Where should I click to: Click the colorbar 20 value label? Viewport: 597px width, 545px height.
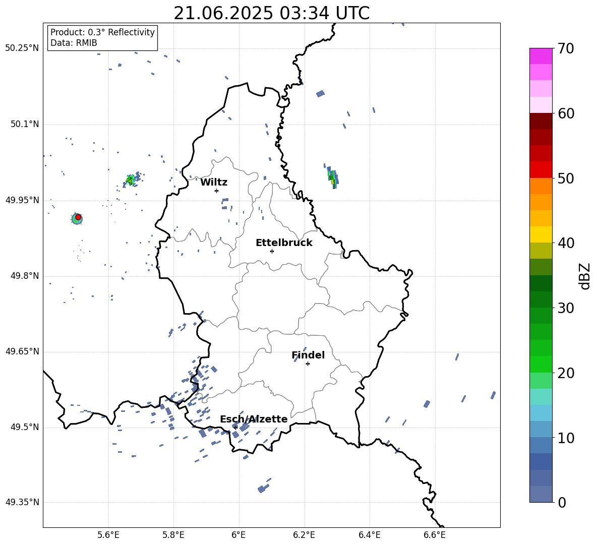click(x=566, y=373)
